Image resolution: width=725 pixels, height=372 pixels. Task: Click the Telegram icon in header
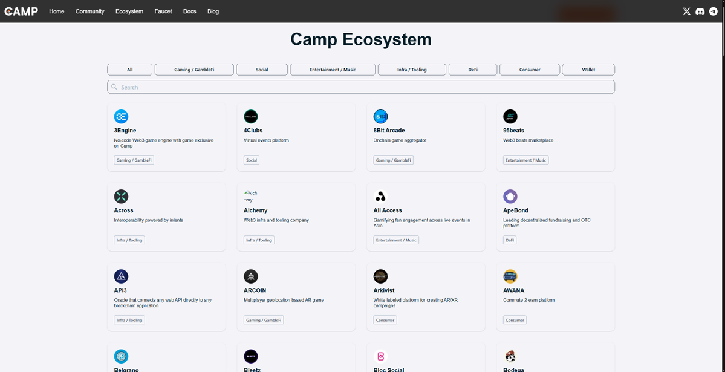(x=714, y=11)
